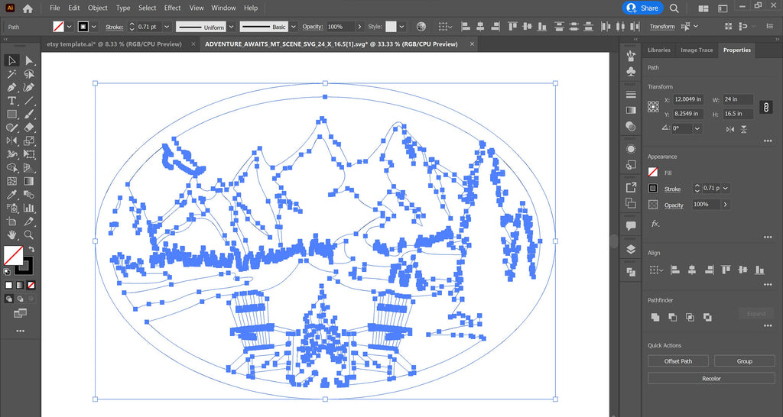Open the Layers panel from the dock
Image resolution: width=783 pixels, height=417 pixels.
pos(631,250)
